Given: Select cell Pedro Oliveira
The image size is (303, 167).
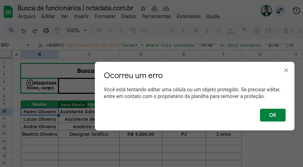Looking at the screenshot, I should coord(40,112).
